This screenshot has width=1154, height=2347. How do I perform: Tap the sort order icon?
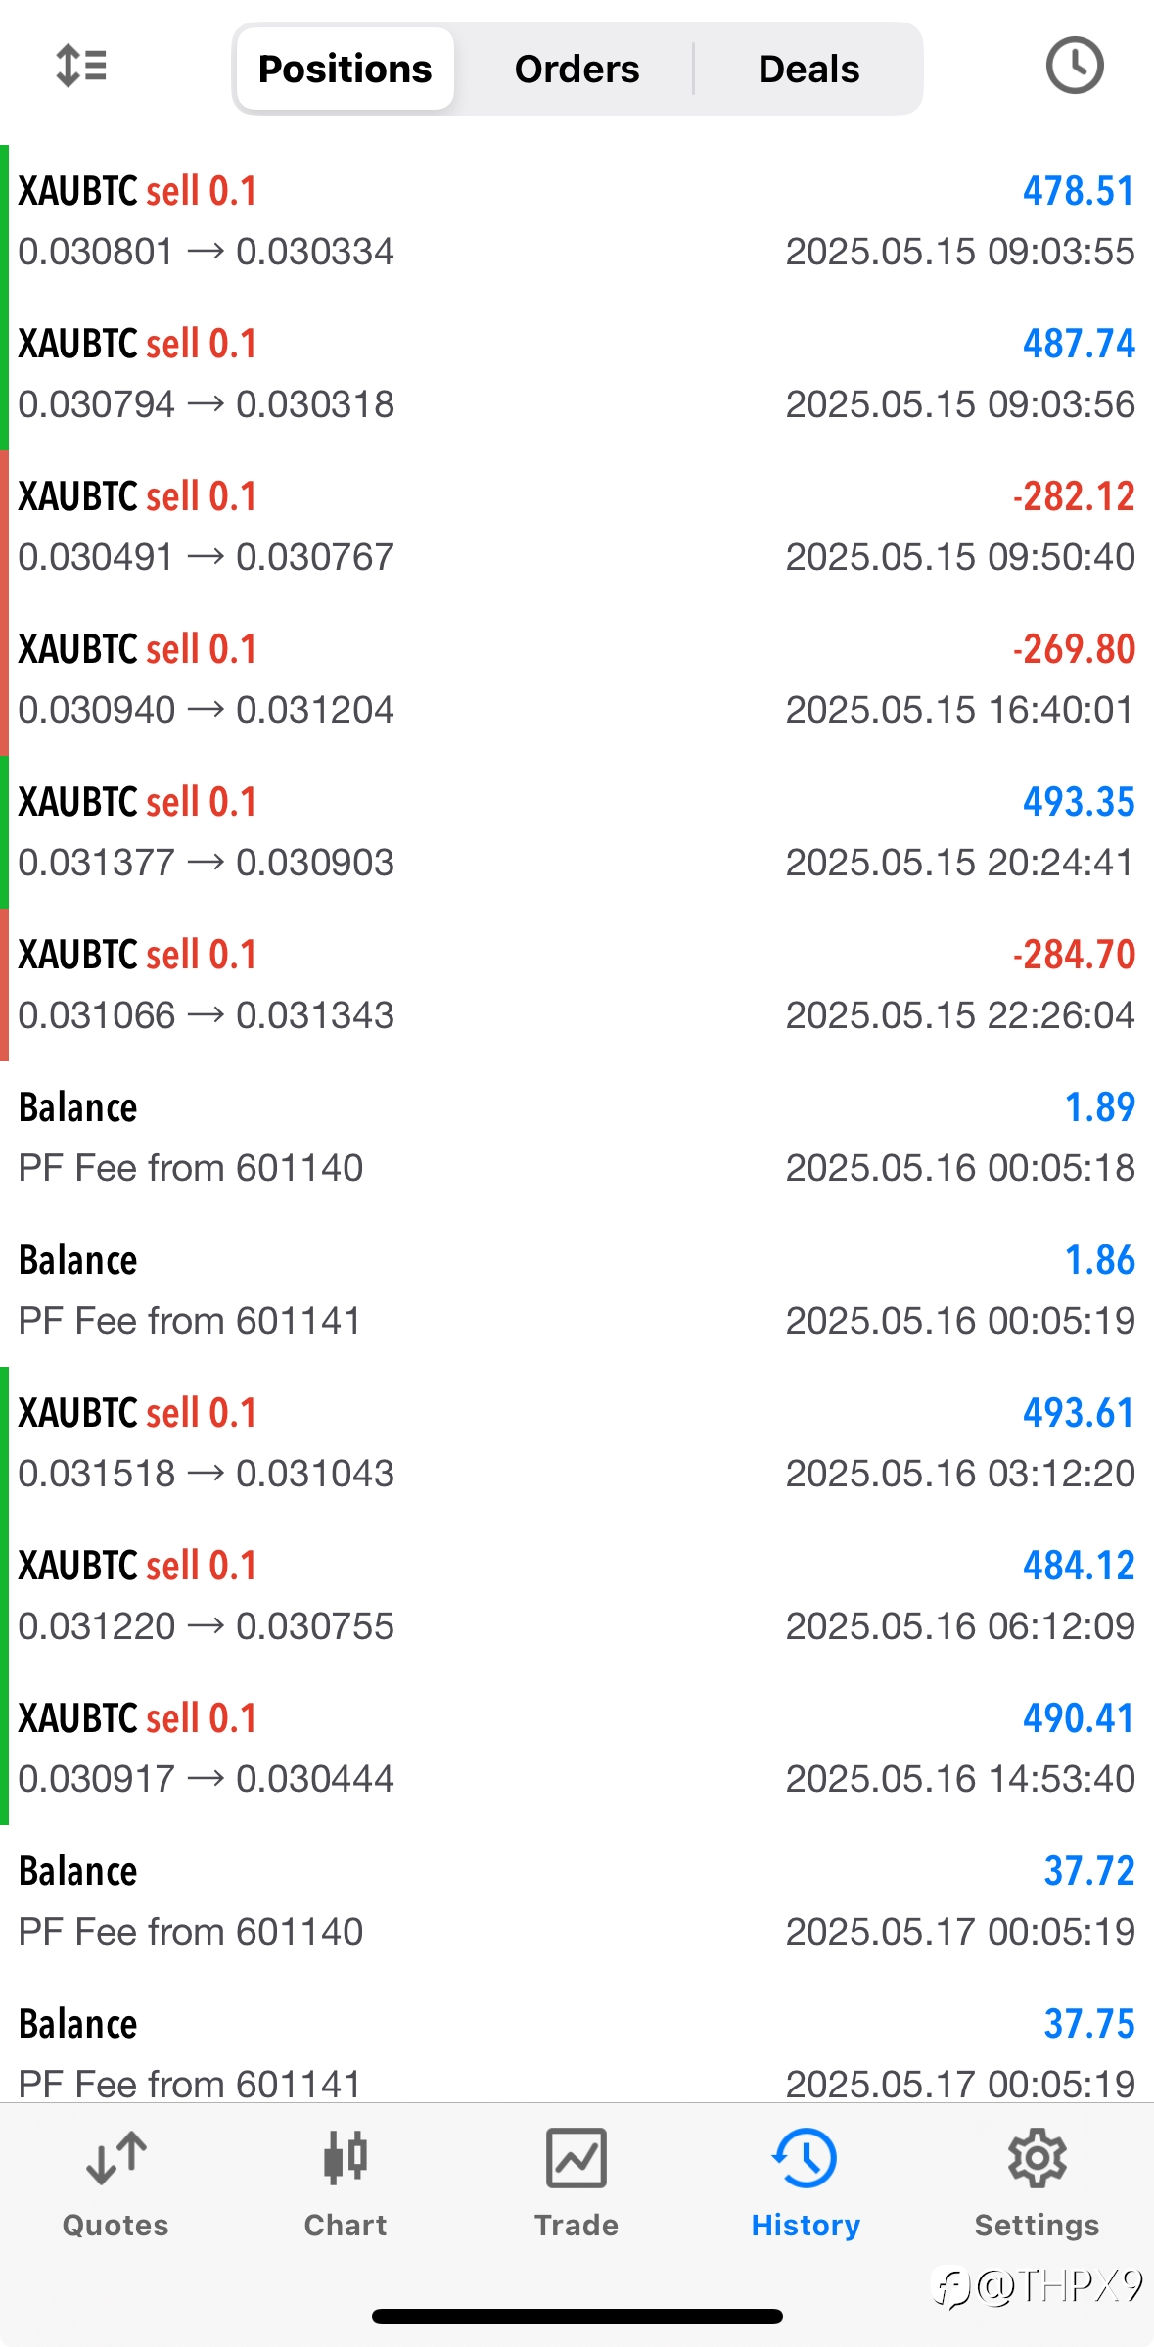pos(81,67)
